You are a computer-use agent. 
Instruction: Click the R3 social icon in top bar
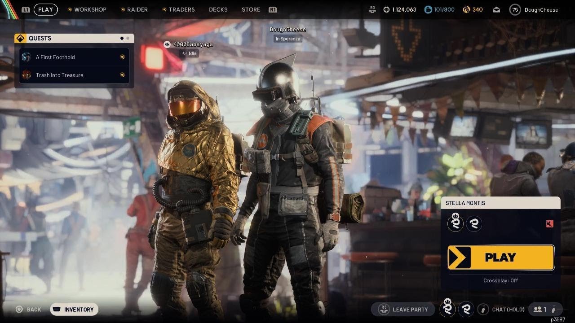(x=372, y=9)
